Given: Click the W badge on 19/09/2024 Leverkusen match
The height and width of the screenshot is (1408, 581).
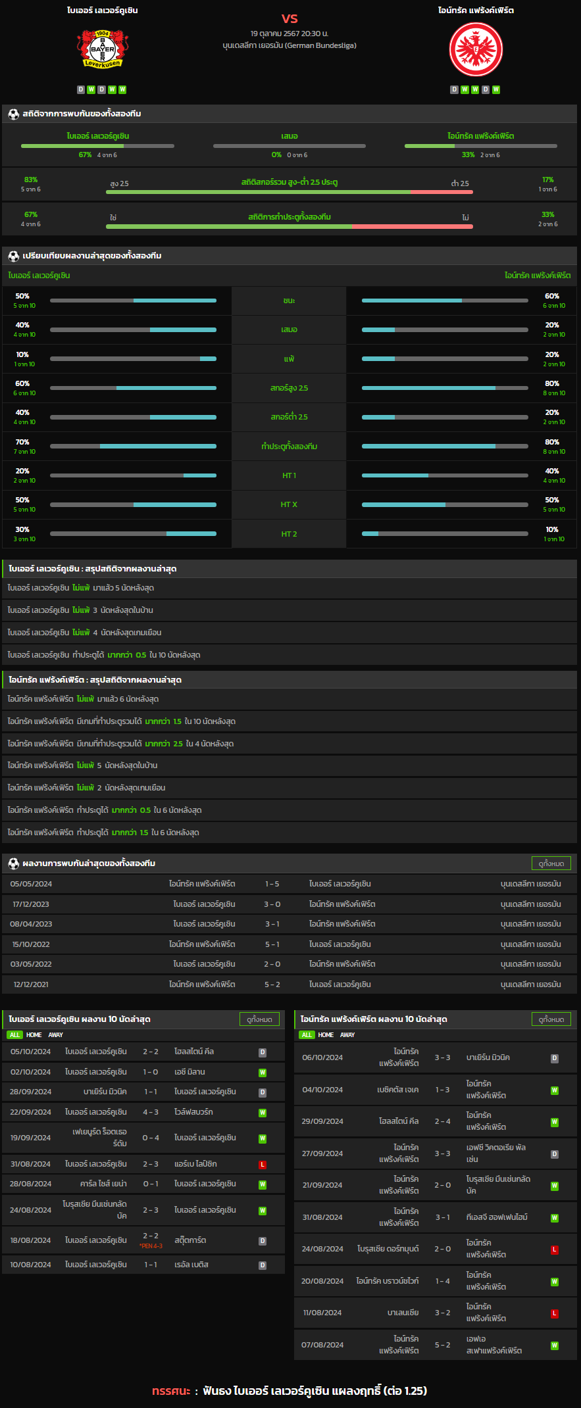Looking at the screenshot, I should coord(263,1138).
